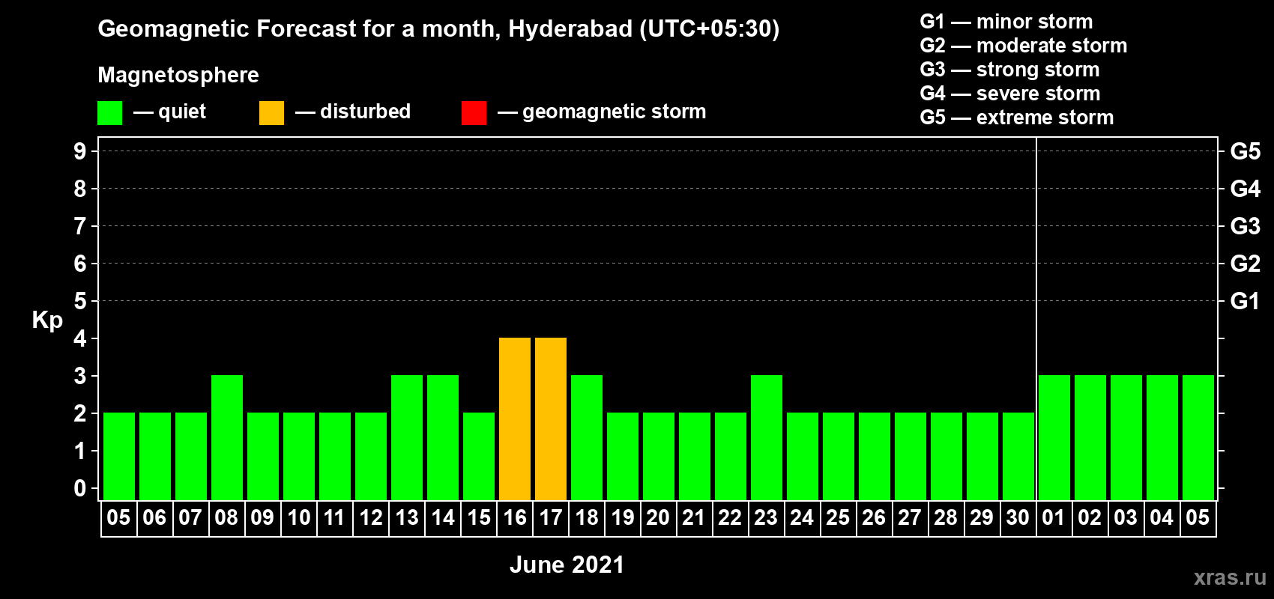
Task: Click 'G1 — minor storm' legend line
Action: (x=1006, y=22)
